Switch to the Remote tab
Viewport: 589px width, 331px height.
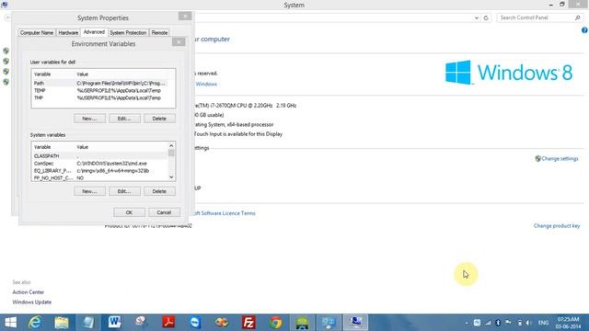(x=159, y=33)
